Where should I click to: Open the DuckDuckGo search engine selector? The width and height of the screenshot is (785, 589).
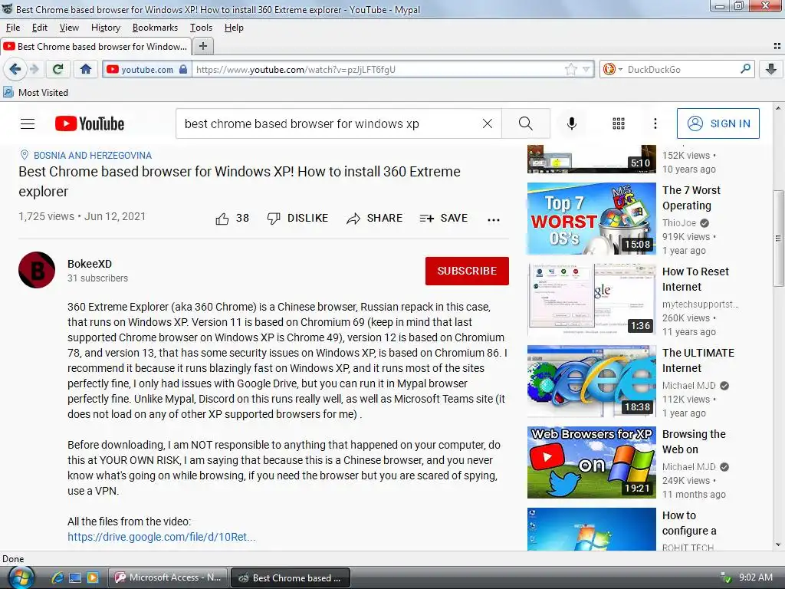613,69
